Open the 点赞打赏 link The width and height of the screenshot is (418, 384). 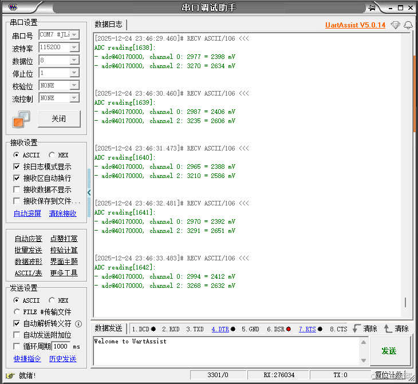click(64, 239)
